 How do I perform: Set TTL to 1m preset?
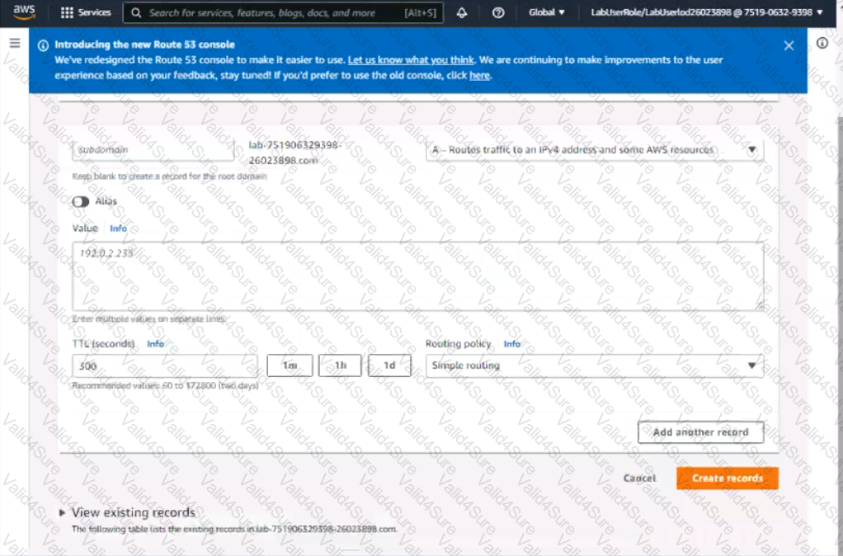tap(290, 365)
